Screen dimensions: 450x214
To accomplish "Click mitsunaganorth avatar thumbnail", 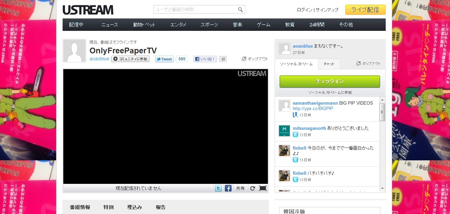I will (x=284, y=131).
